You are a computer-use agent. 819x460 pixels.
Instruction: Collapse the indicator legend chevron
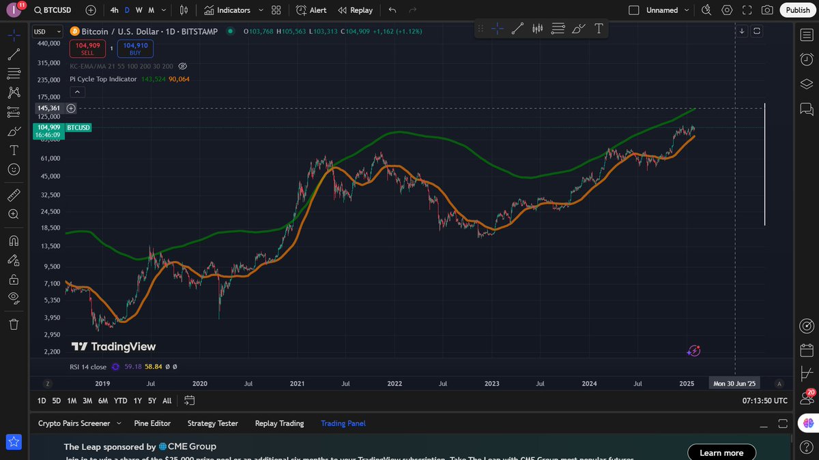pos(76,92)
